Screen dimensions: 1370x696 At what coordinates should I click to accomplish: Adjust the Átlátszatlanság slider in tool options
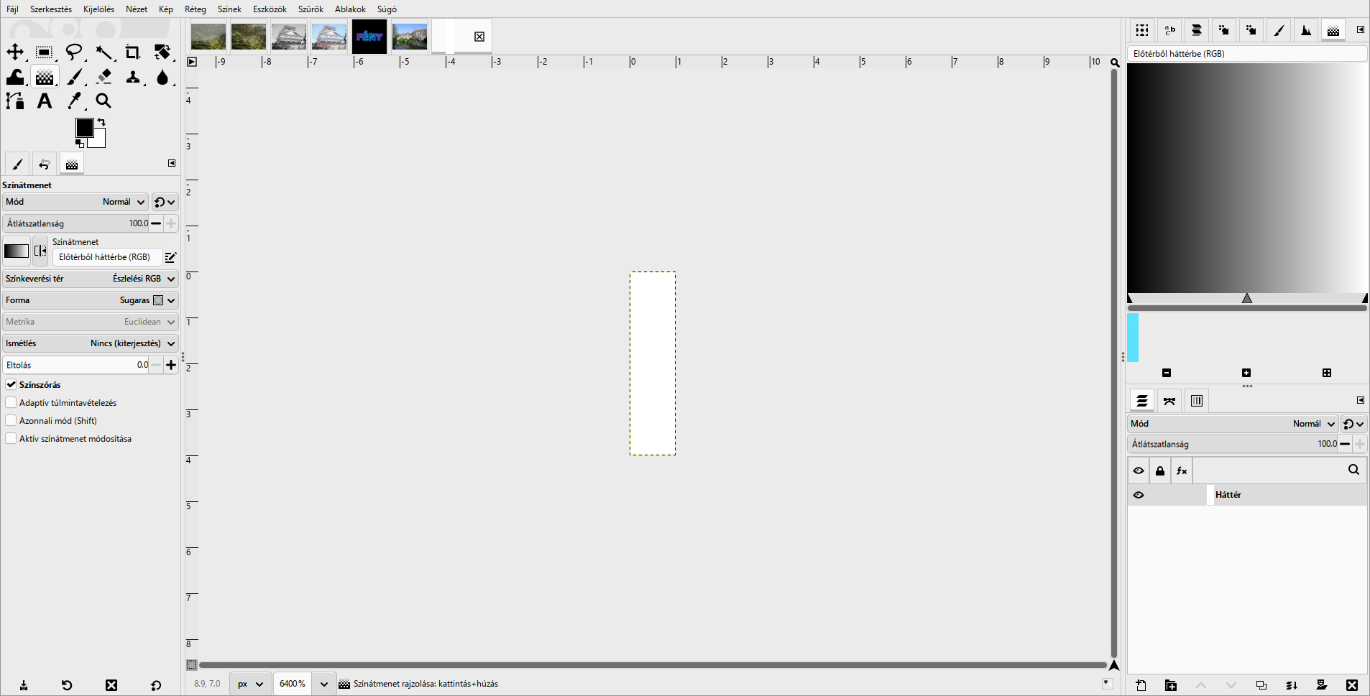click(75, 223)
